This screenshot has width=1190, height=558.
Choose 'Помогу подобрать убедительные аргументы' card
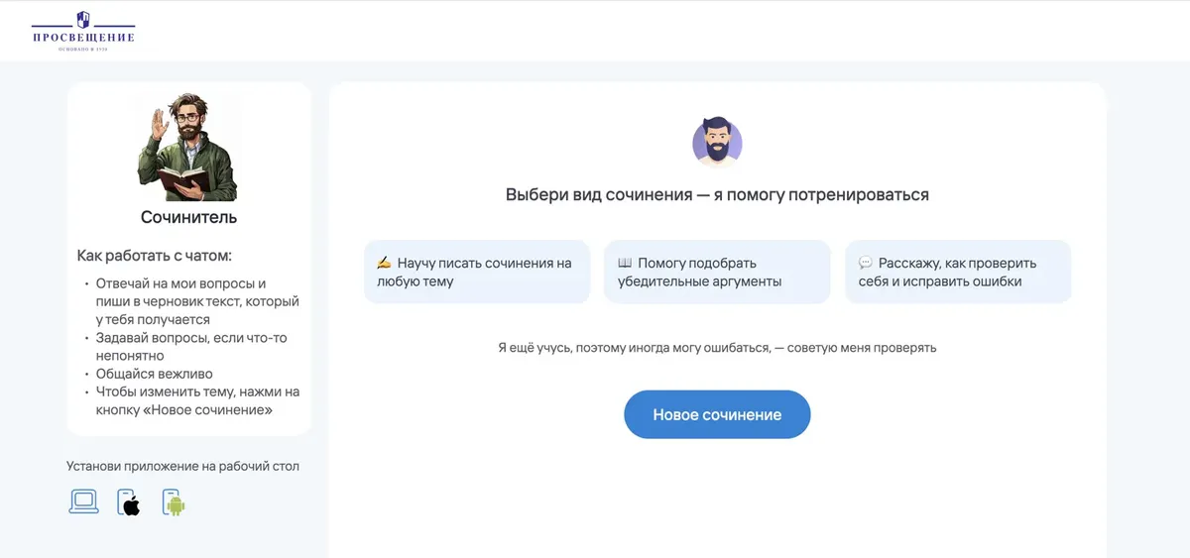[x=717, y=272]
